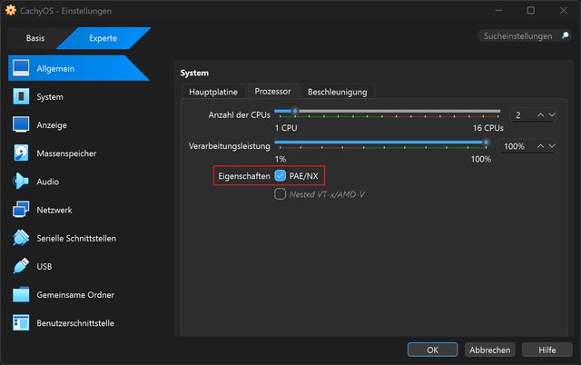581x365 pixels.
Task: Open the Anzeige monitor icon
Action: 21,125
